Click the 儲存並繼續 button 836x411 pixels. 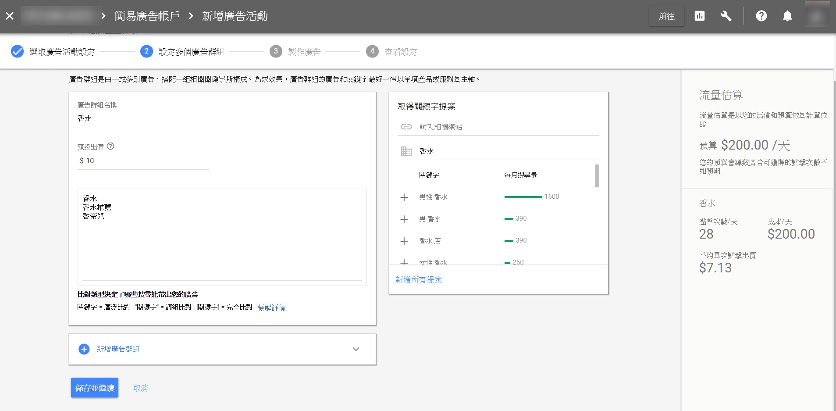(x=95, y=388)
